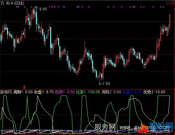Click the 9.95 high price label

pyautogui.click(x=43, y=9)
